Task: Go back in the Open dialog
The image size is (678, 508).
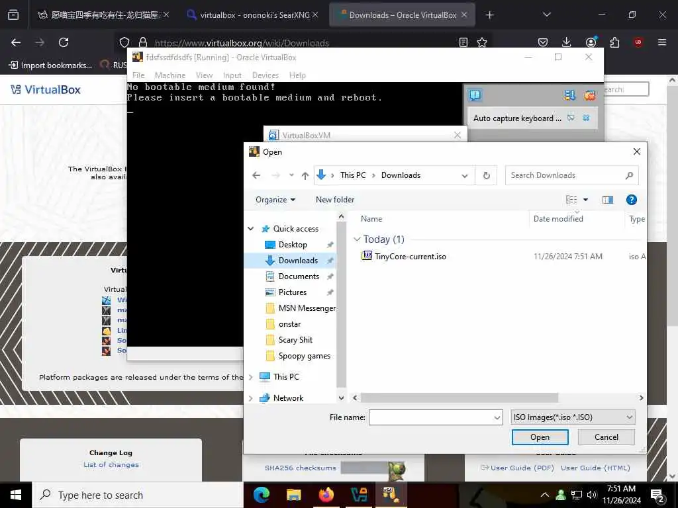Action: tap(256, 175)
